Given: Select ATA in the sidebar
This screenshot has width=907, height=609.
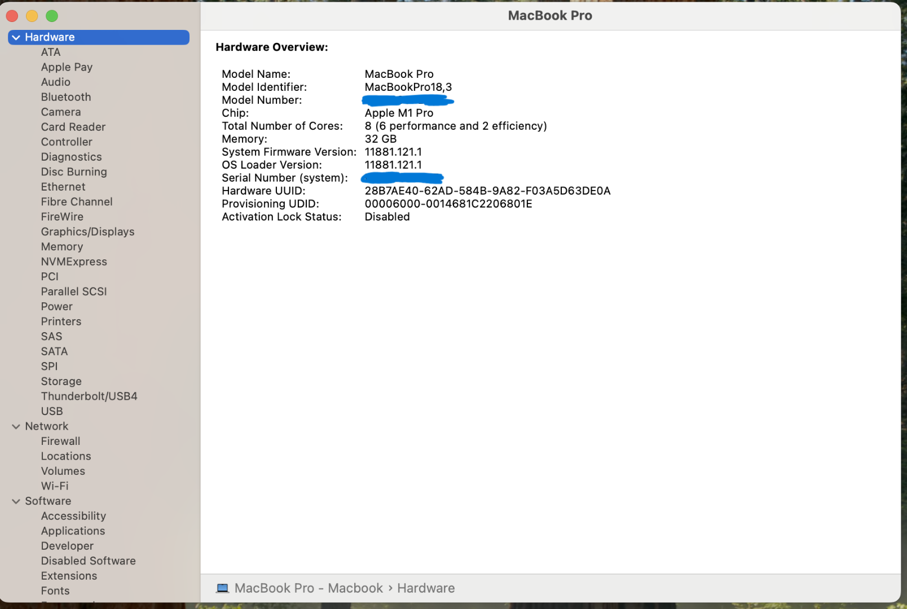Looking at the screenshot, I should (x=51, y=52).
